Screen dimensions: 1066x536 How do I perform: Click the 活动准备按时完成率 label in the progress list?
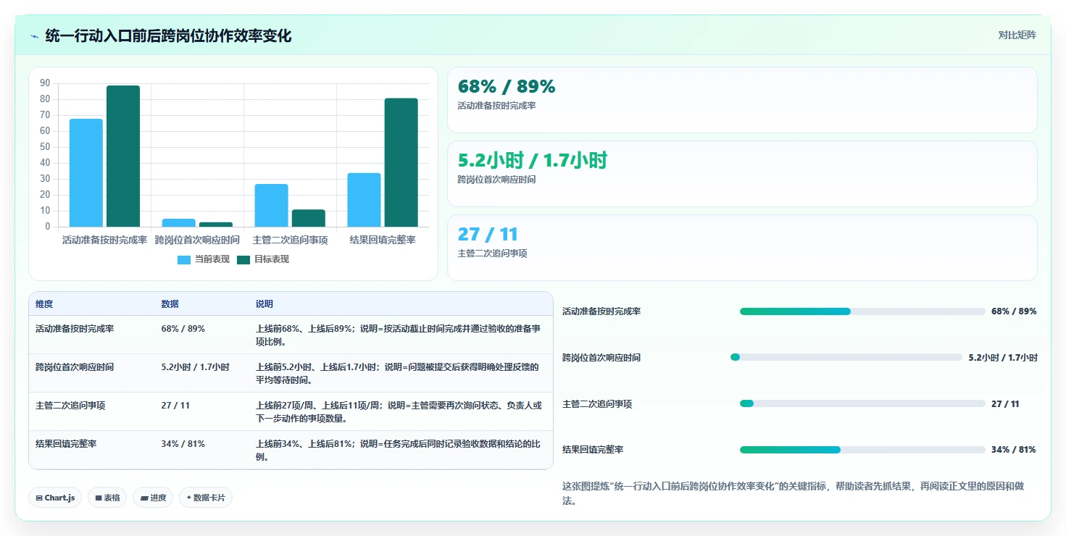601,311
